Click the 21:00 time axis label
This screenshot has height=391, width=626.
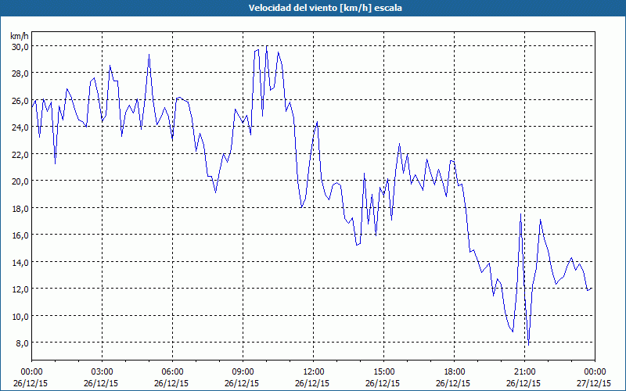point(524,372)
